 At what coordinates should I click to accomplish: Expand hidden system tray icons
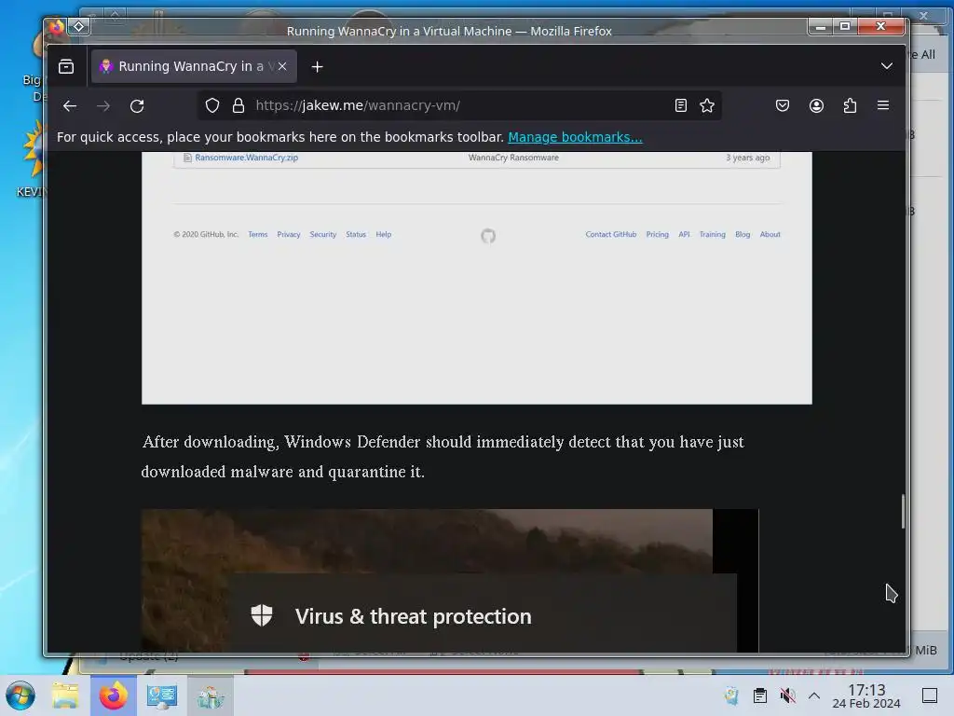[814, 695]
